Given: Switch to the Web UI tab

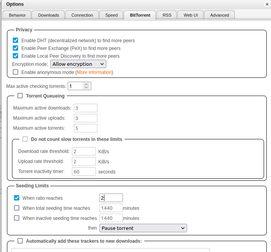Looking at the screenshot, I should coord(191,15).
